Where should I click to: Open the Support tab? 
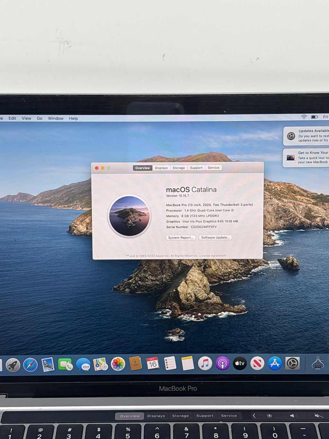tap(196, 168)
